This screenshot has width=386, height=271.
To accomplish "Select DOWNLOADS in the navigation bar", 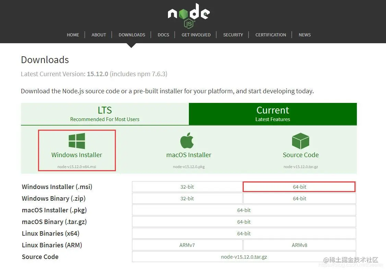I will 132,35.
